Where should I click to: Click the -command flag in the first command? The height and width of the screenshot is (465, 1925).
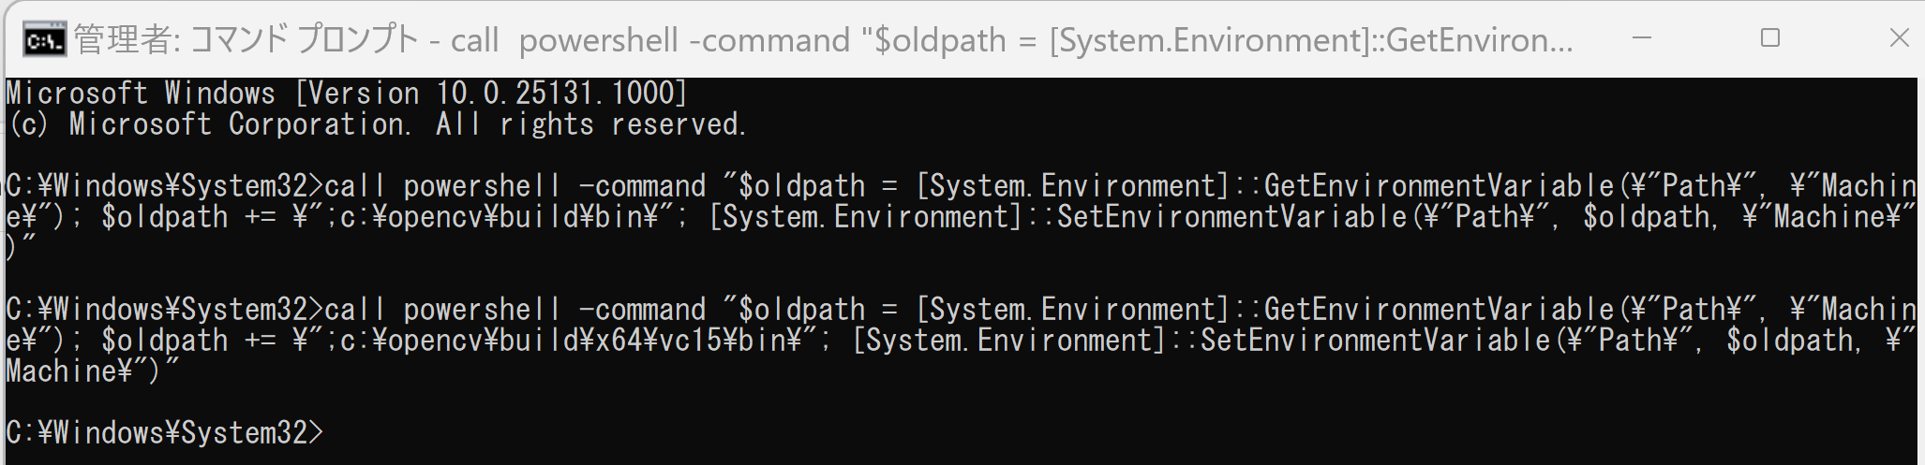tap(642, 185)
